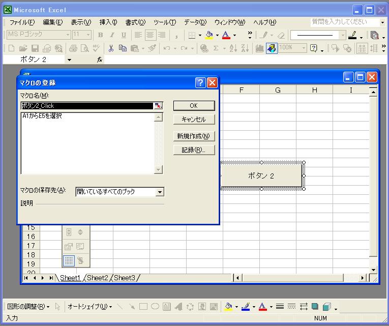Expand the macro storage location dropdown
389x326 pixels.
[160, 192]
